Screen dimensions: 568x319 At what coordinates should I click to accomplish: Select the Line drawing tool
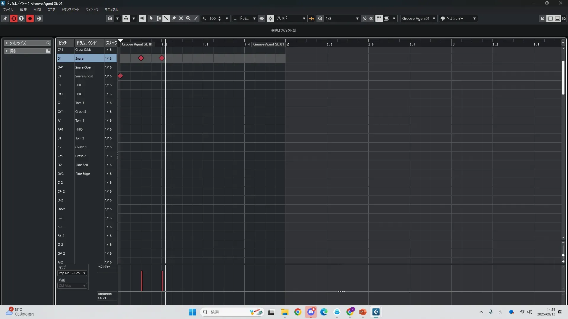196,18
